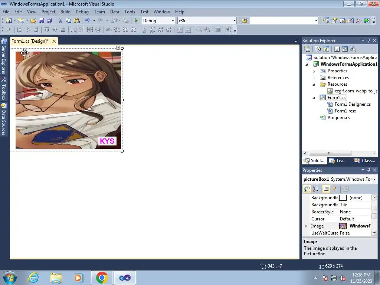380x285 pixels.
Task: Click the Make Vertical Spacing Equal icon
Action: point(144,30)
